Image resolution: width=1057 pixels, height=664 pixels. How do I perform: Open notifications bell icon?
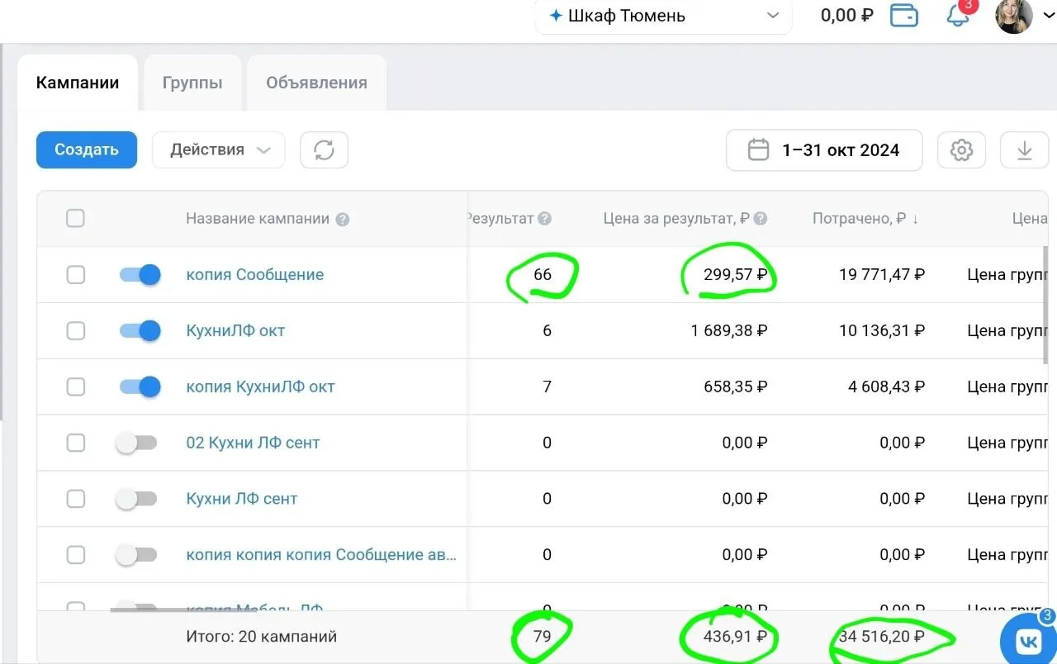pyautogui.click(x=957, y=16)
